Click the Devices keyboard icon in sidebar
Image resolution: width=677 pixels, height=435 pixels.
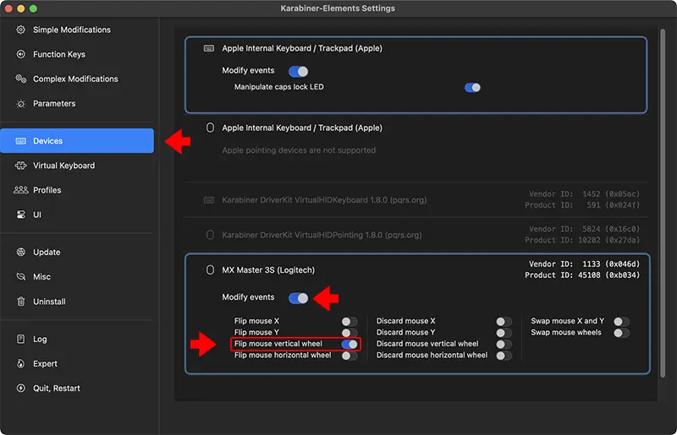[x=20, y=141]
